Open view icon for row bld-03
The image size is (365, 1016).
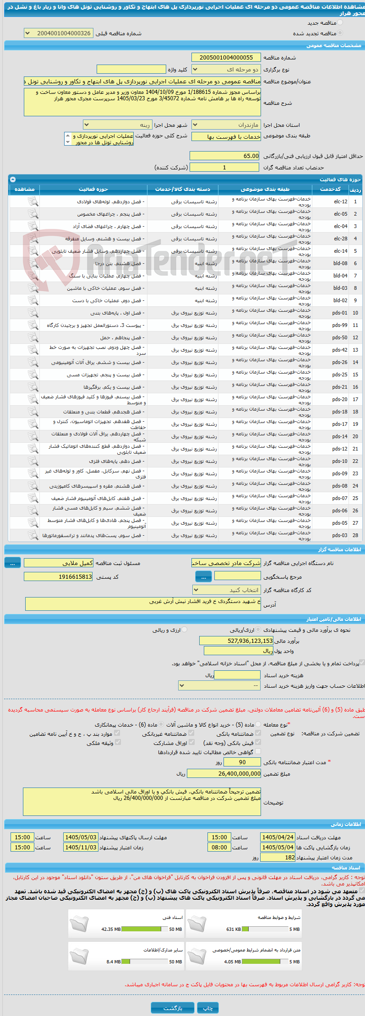[33, 288]
